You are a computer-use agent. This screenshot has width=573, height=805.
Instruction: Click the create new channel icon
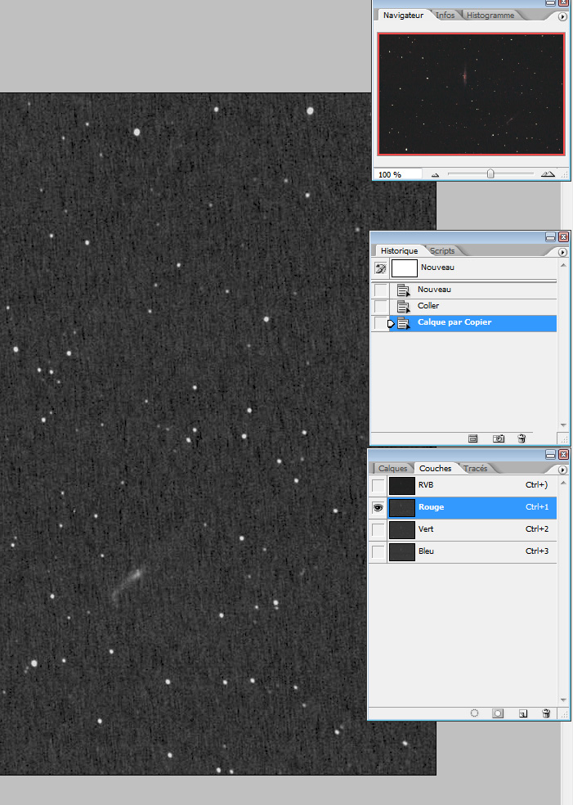click(x=522, y=713)
